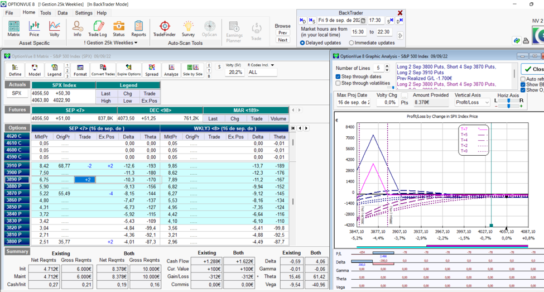Open the Tools menu
The image size is (544, 292).
pos(45,13)
